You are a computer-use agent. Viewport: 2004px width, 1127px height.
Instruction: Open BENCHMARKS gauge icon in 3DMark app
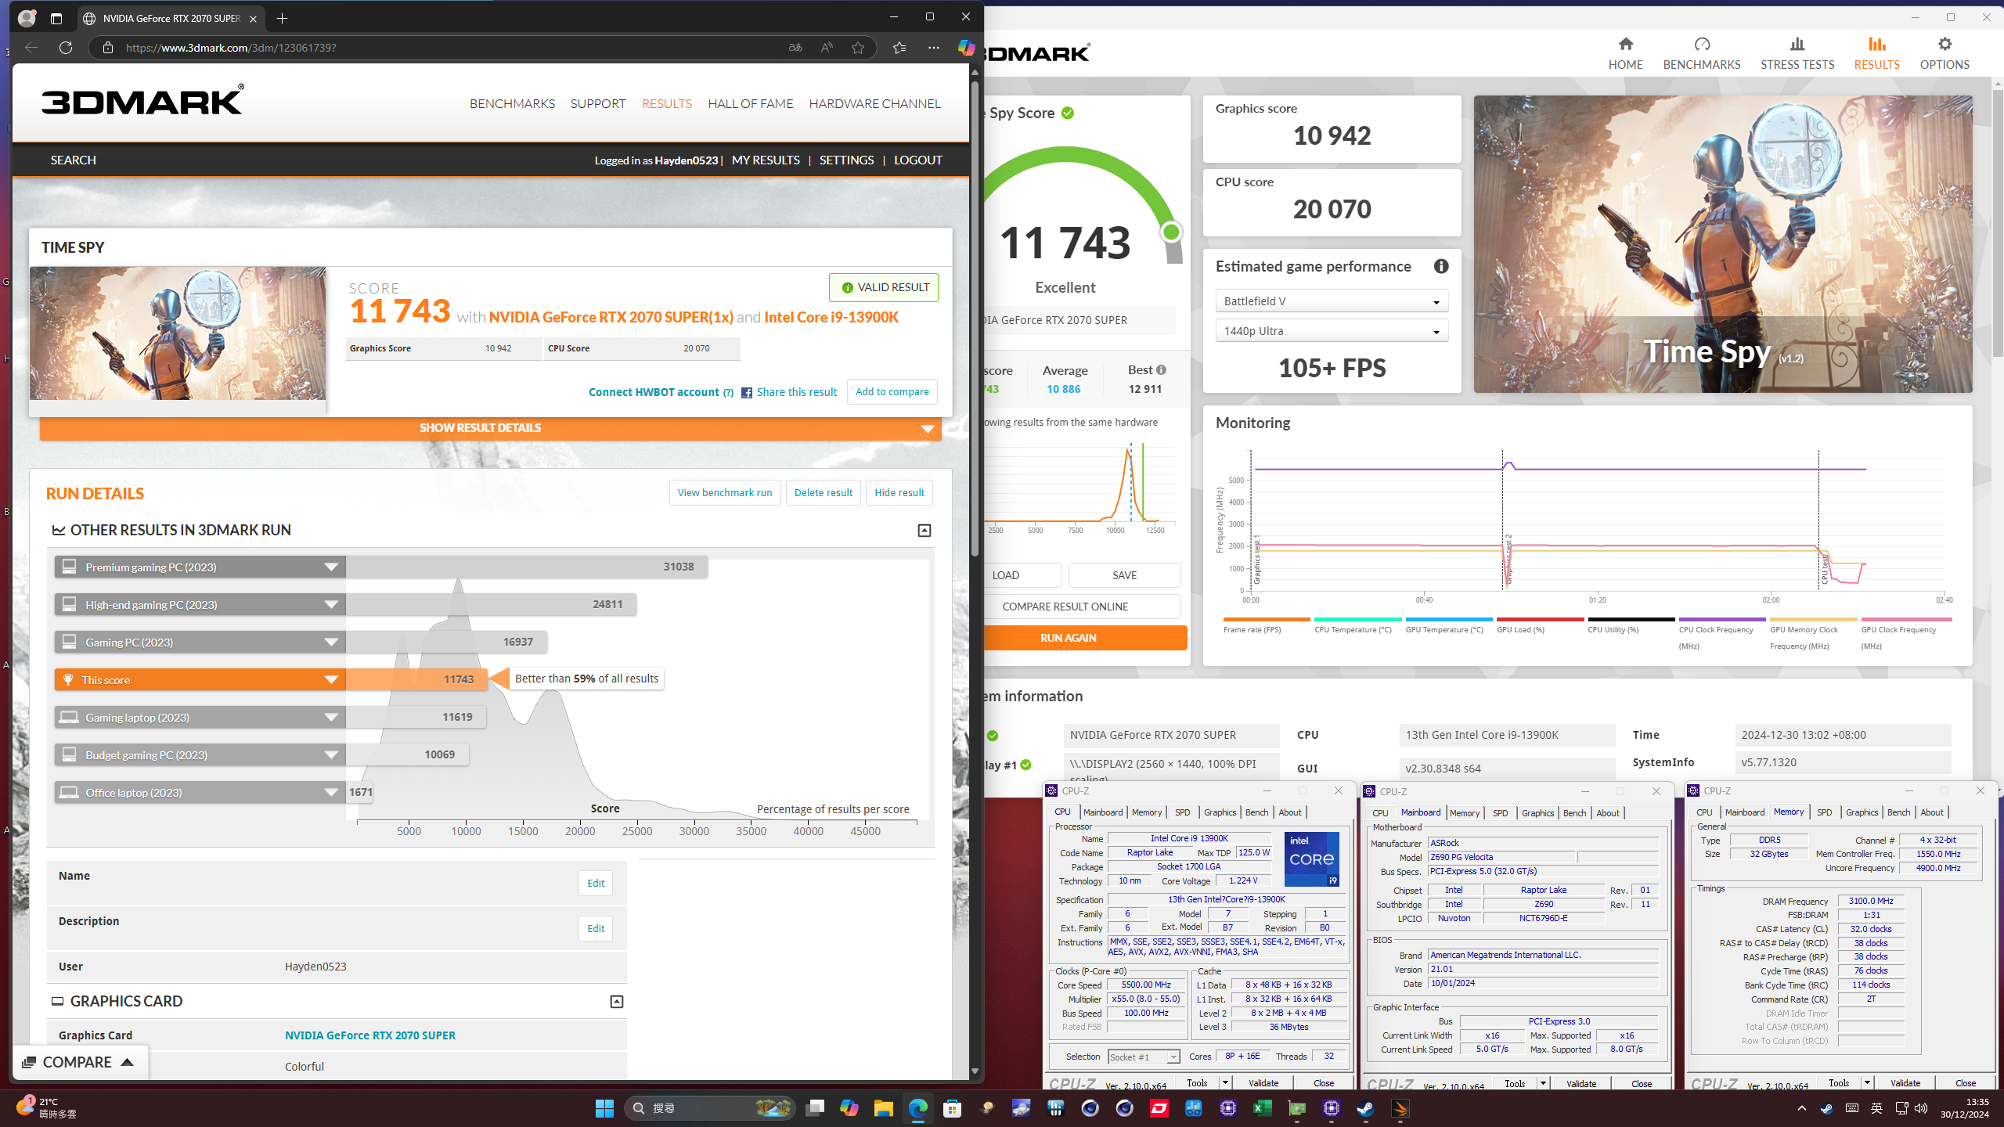(x=1702, y=45)
